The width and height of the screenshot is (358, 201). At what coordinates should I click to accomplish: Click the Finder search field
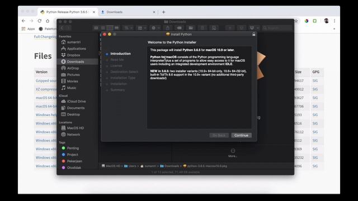click(277, 28)
